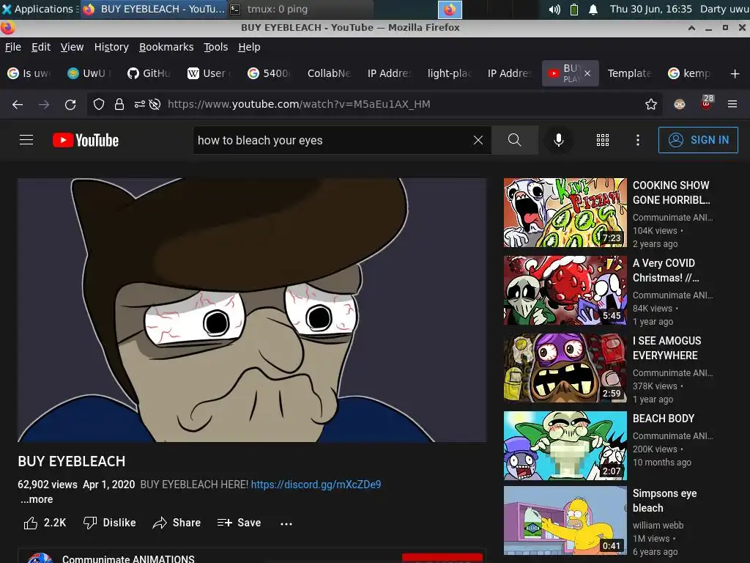The image size is (750, 563).
Task: Open the Tools menu
Action: [216, 47]
